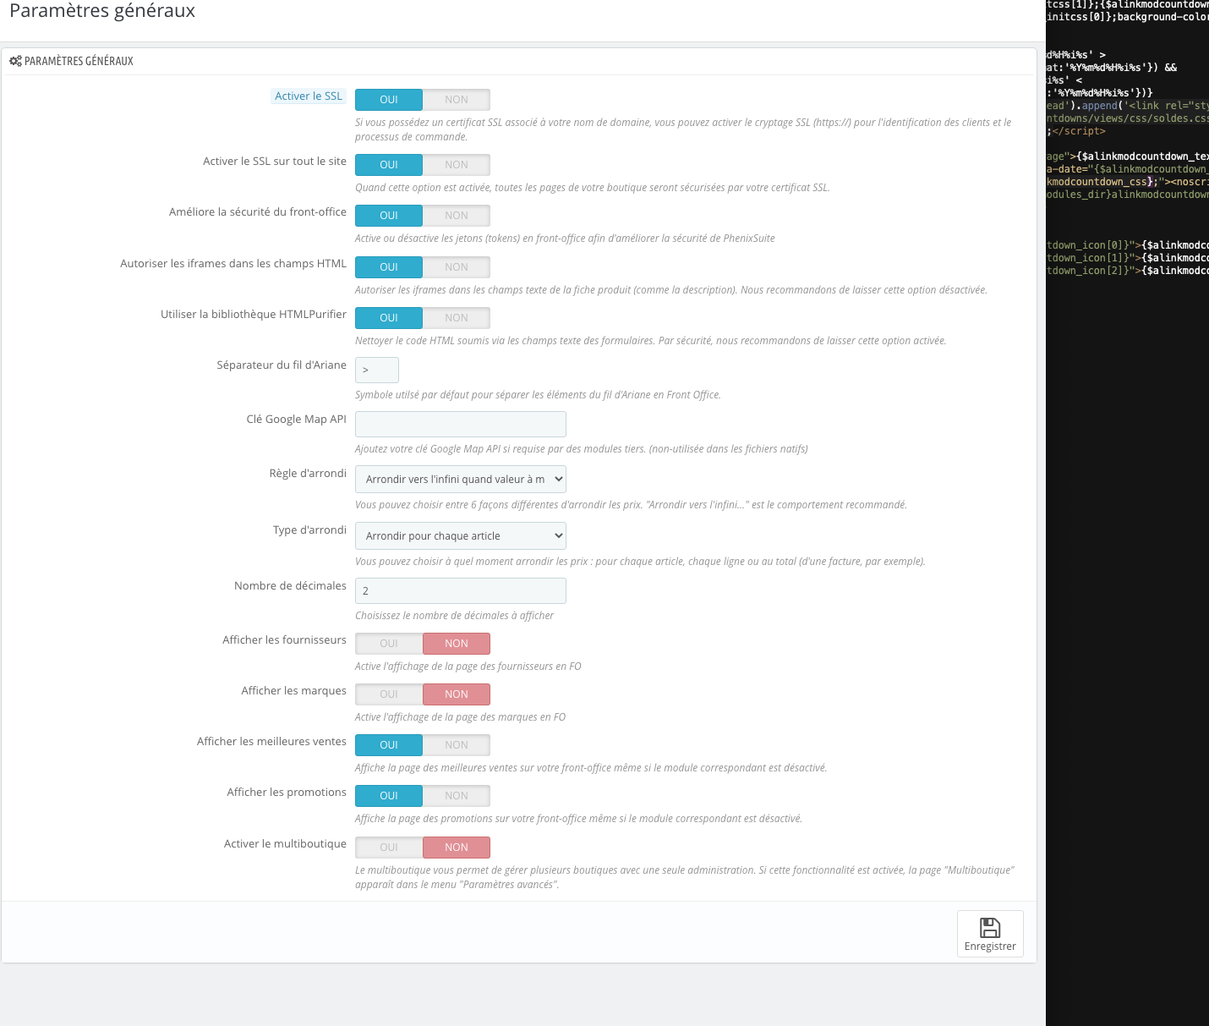The width and height of the screenshot is (1209, 1026).
Task: Turn off Activer le SSL sur tout le site
Action: 457,165
